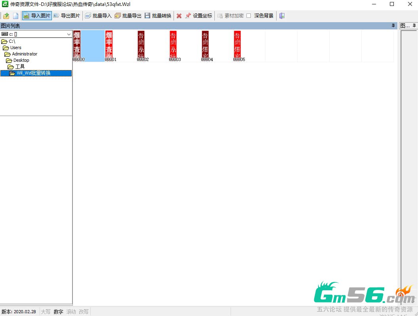Select image thumbnail 00003
The image size is (418, 316).
point(173,45)
